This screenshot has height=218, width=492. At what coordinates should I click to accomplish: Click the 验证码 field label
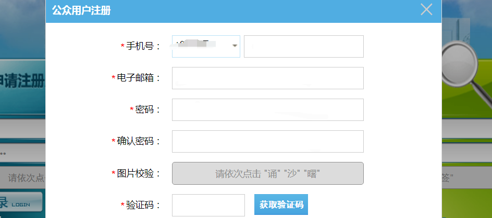click(141, 205)
